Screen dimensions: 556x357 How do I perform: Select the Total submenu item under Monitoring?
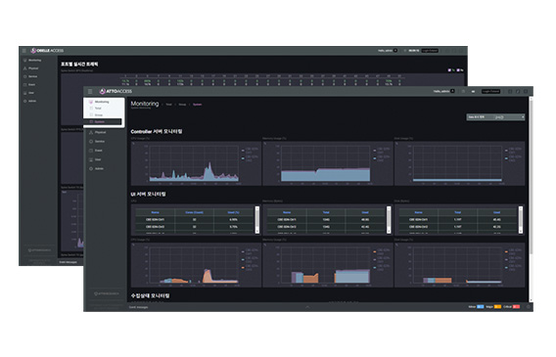[x=98, y=108]
